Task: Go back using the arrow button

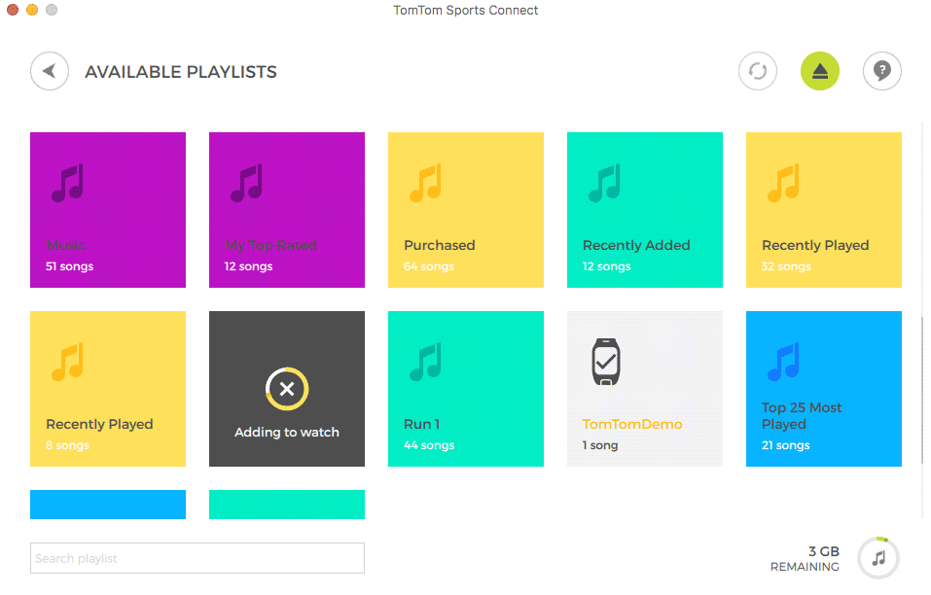Action: point(50,71)
